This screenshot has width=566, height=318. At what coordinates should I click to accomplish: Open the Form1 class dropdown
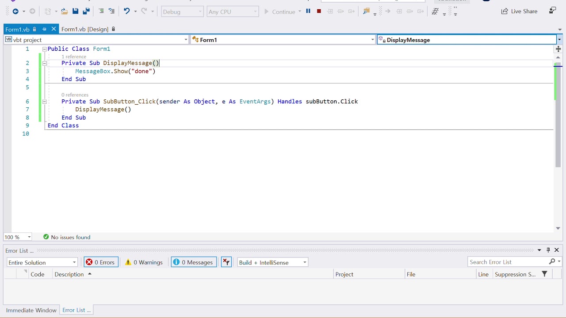[283, 40]
